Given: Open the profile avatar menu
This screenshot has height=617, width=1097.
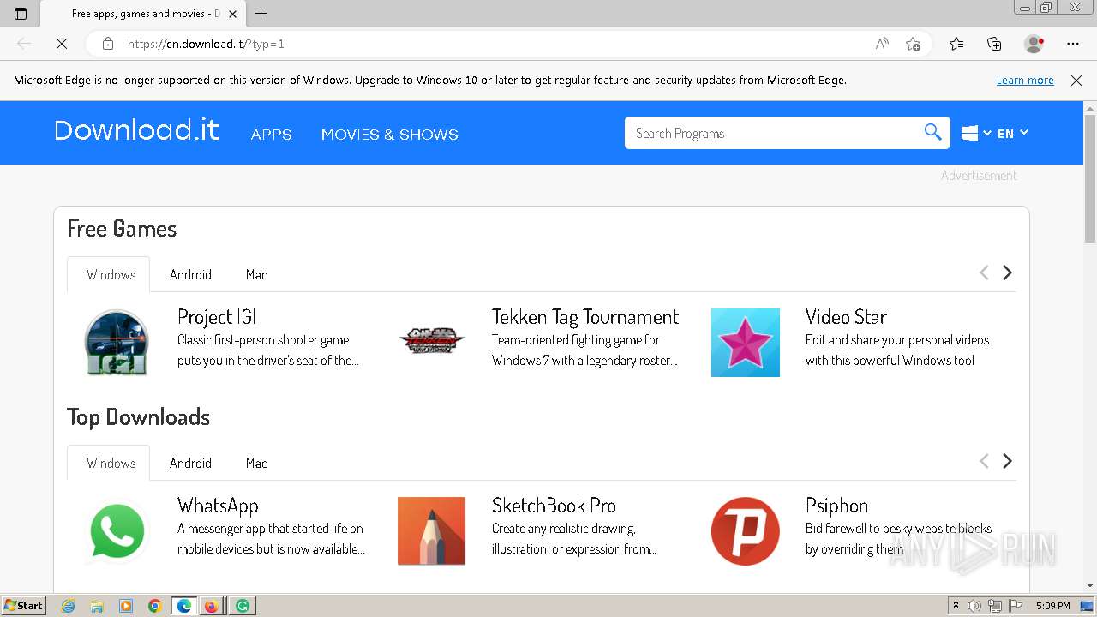Looking at the screenshot, I should click(1034, 44).
